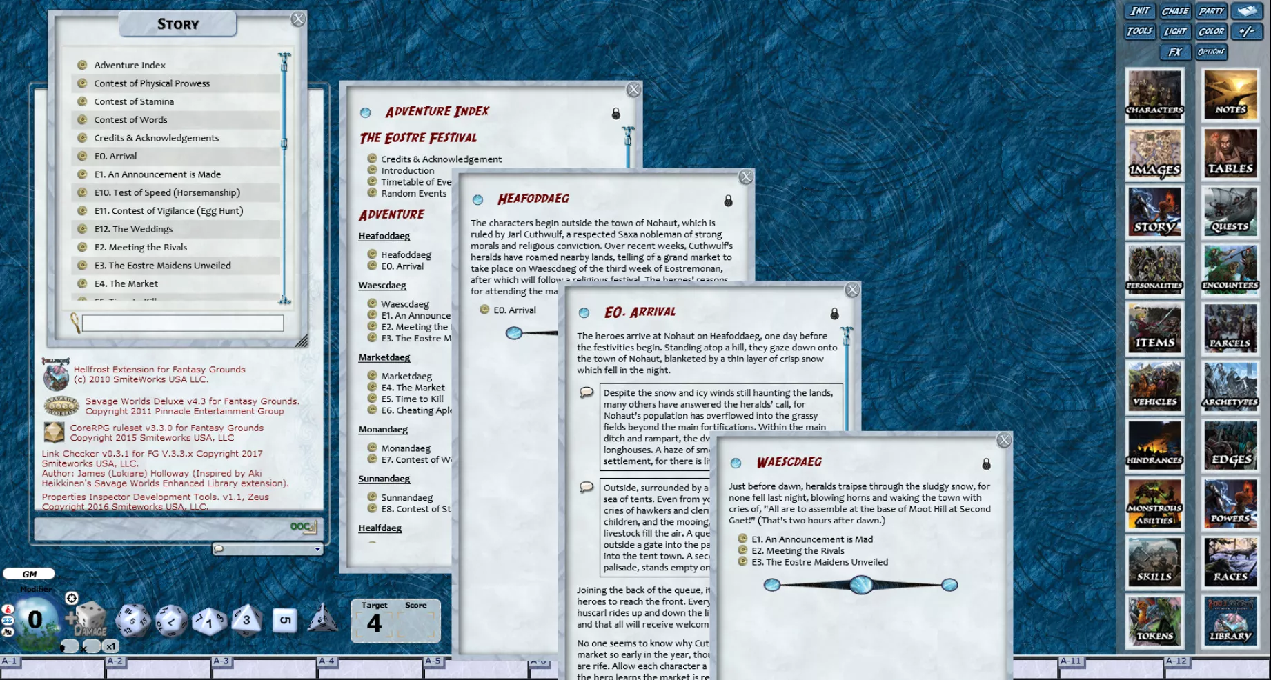Click the Target number 4 box
Image resolution: width=1271 pixels, height=680 pixels.
click(374, 624)
